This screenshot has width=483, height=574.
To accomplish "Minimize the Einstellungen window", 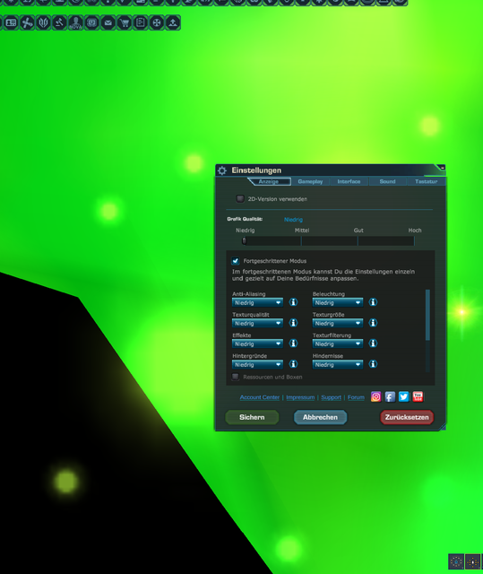I will [x=443, y=168].
